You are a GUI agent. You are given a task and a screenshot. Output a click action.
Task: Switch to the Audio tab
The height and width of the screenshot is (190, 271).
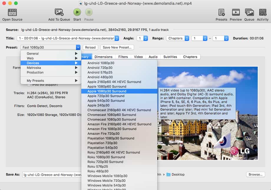point(153,57)
